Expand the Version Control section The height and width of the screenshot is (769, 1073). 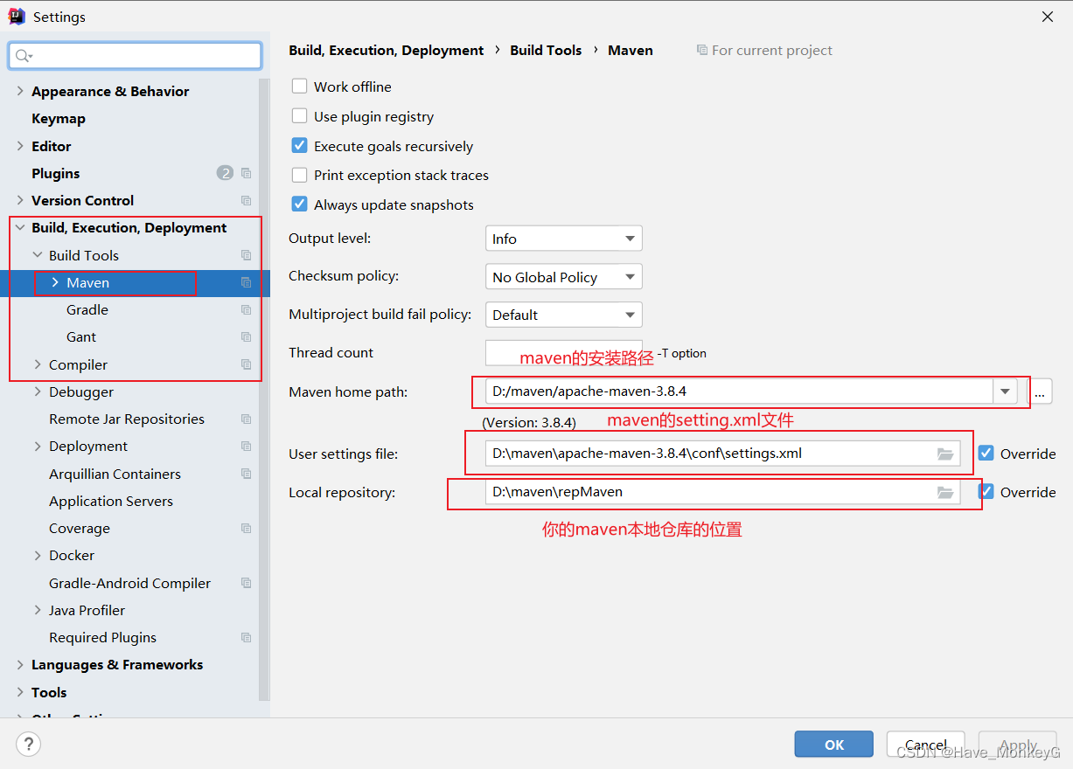point(20,200)
